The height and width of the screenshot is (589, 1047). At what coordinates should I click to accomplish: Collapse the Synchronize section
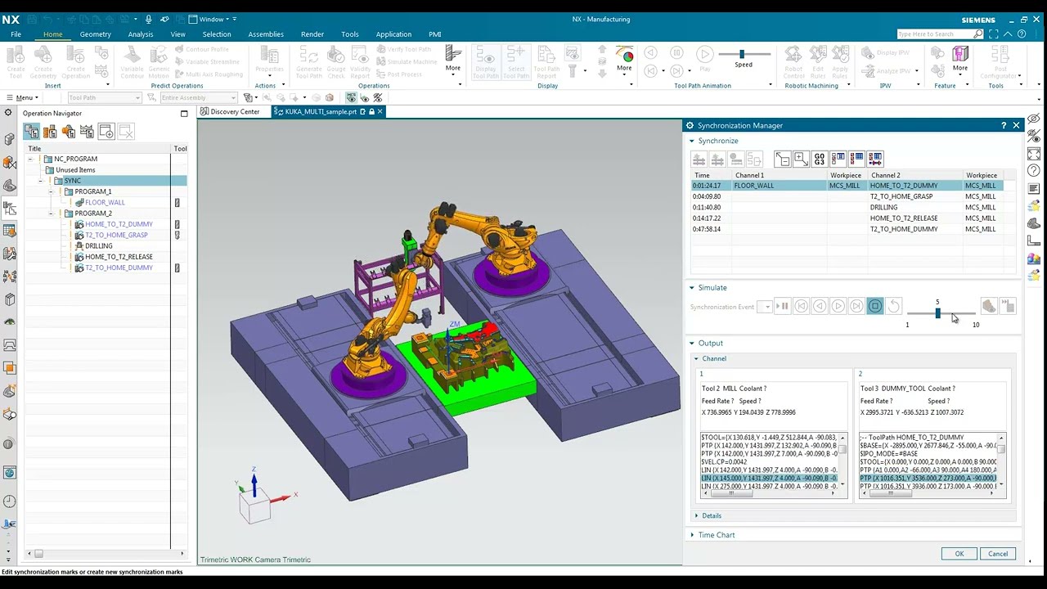pyautogui.click(x=692, y=141)
